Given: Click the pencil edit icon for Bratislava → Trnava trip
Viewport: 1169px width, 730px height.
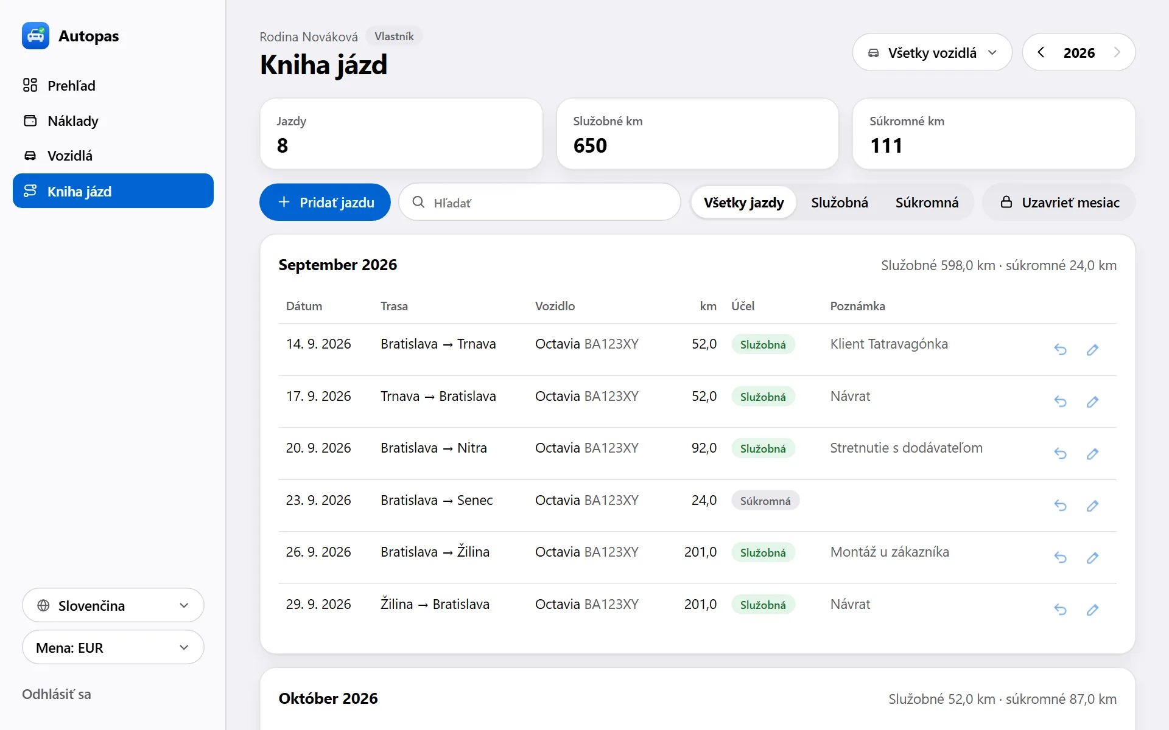Looking at the screenshot, I should point(1092,349).
